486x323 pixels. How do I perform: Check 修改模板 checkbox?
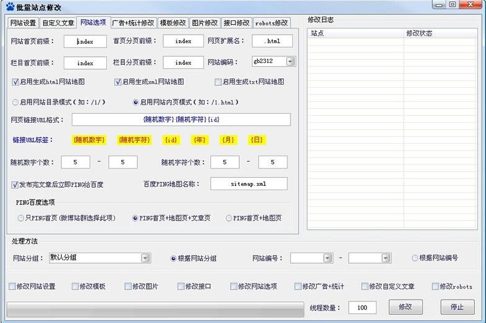tap(75, 287)
